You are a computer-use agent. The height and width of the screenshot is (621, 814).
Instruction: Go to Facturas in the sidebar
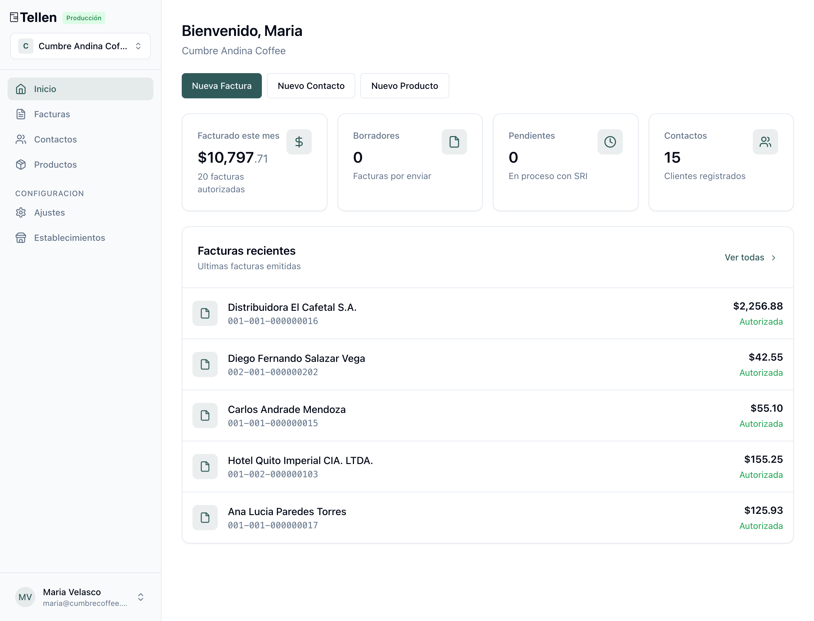click(x=52, y=114)
